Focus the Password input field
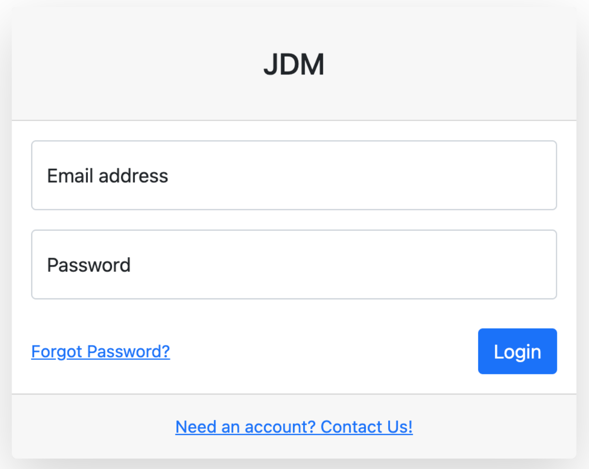The image size is (589, 469). click(294, 265)
